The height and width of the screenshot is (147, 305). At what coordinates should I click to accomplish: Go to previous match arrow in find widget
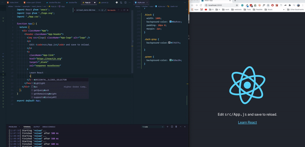pyautogui.click(x=118, y=10)
